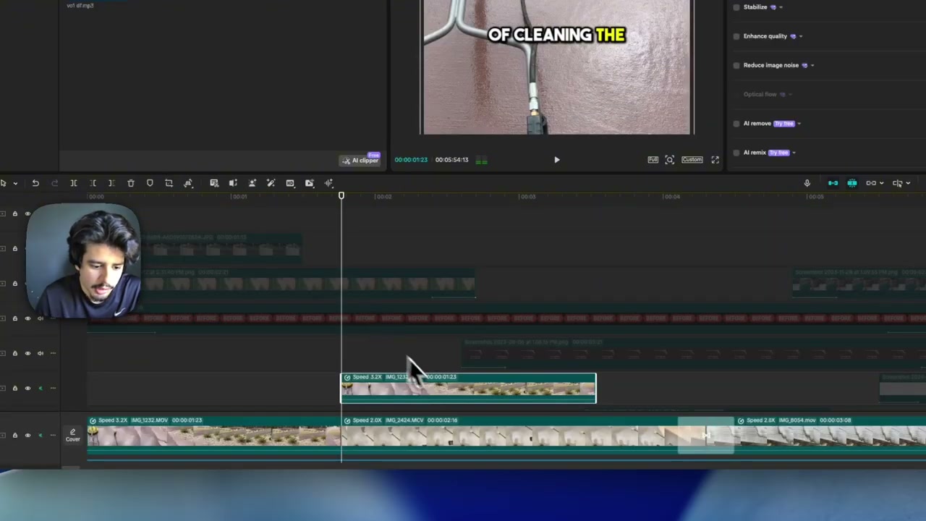Select the IMG_1232.MOV clip on the main track
Viewport: 926px width, 521px height.
pyautogui.click(x=214, y=436)
